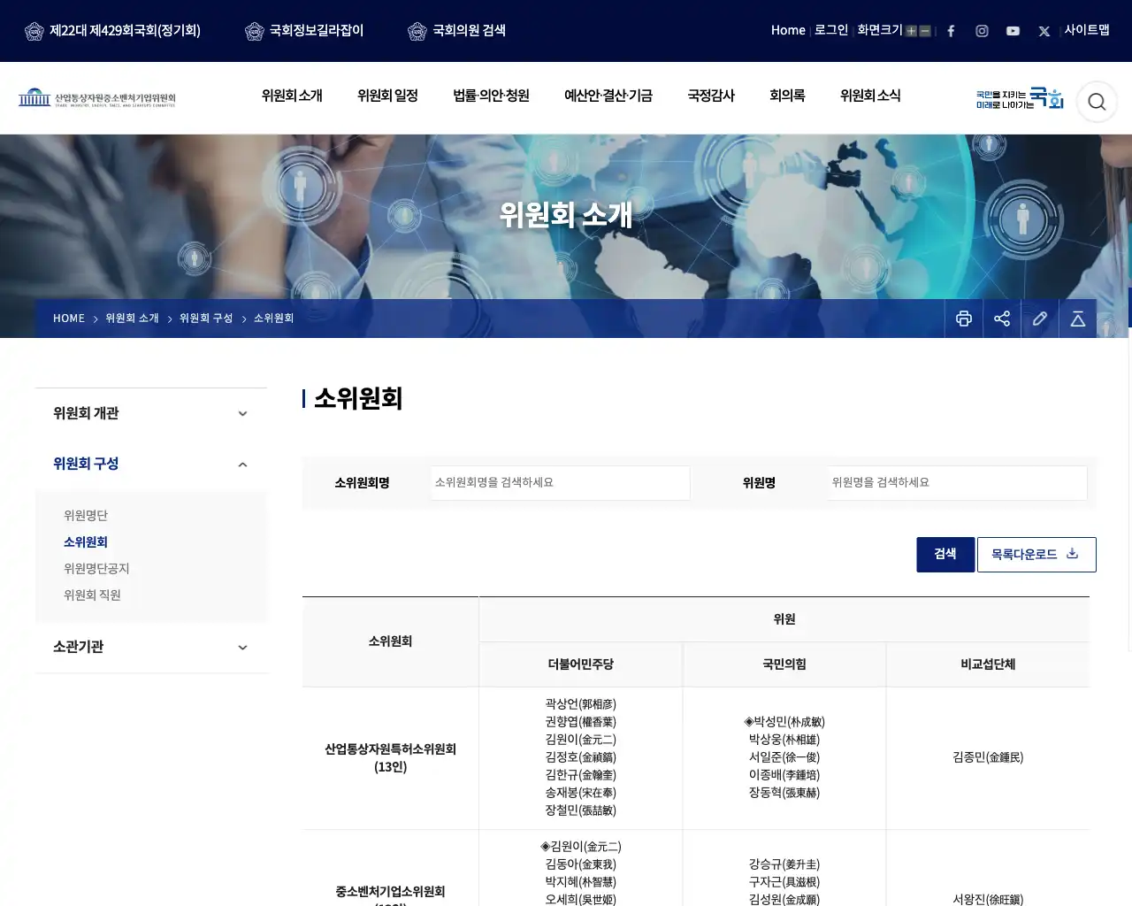The height and width of the screenshot is (906, 1132).
Task: Click the emblem icon beside 국회의원 검색
Action: pyautogui.click(x=417, y=31)
